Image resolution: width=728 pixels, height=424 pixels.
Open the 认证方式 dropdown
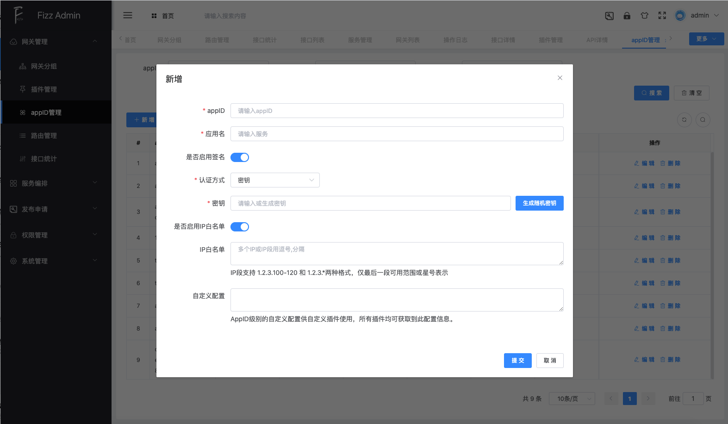click(x=275, y=180)
